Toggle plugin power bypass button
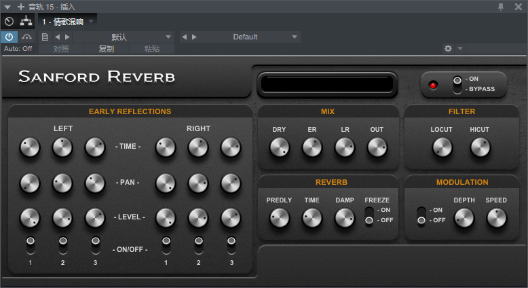The height and width of the screenshot is (288, 528). [9, 37]
